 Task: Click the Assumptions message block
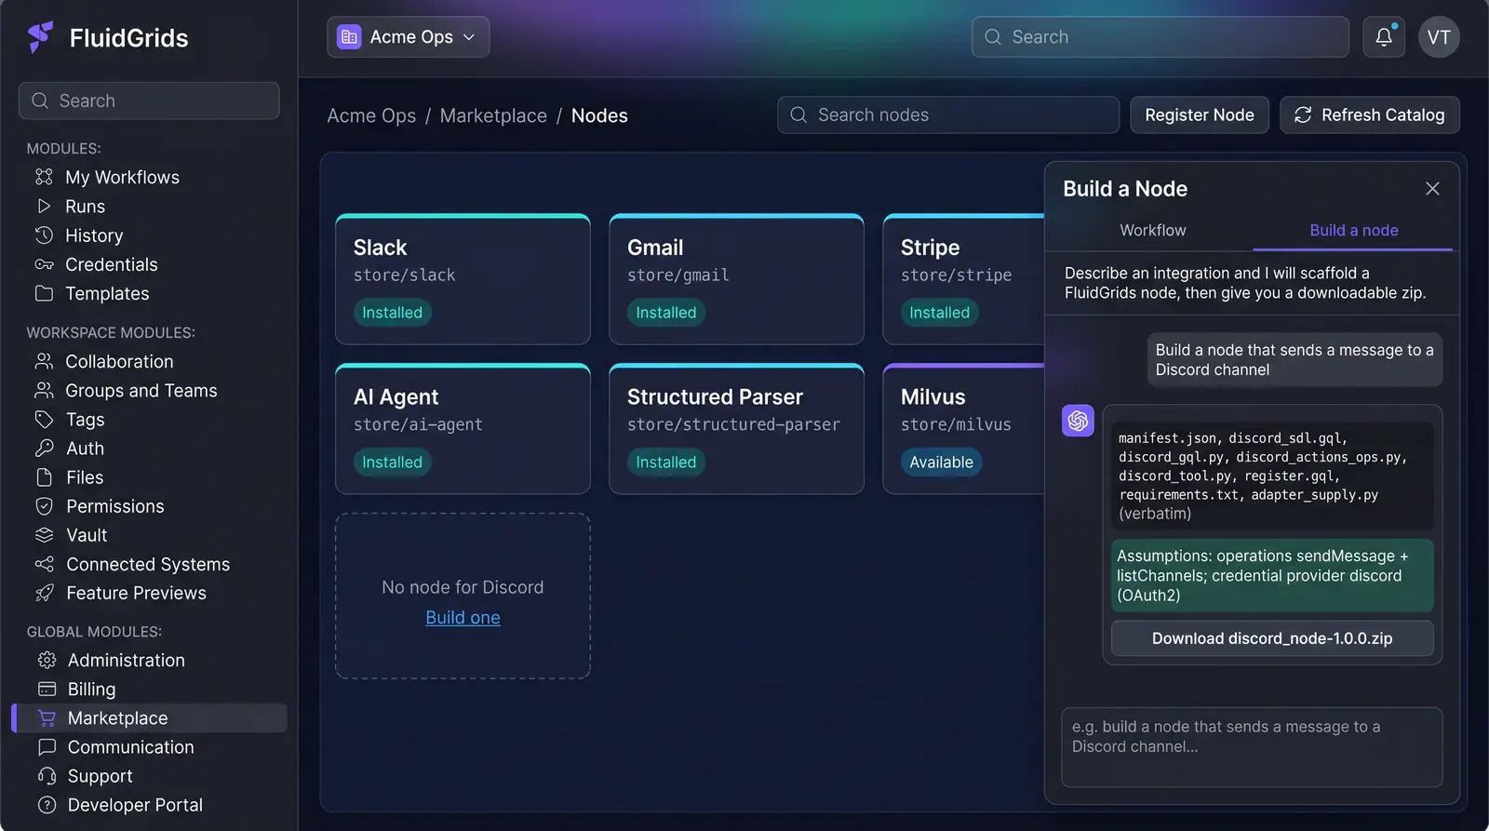click(1272, 575)
